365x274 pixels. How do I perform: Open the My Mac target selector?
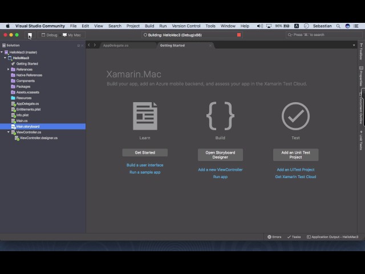coord(72,35)
